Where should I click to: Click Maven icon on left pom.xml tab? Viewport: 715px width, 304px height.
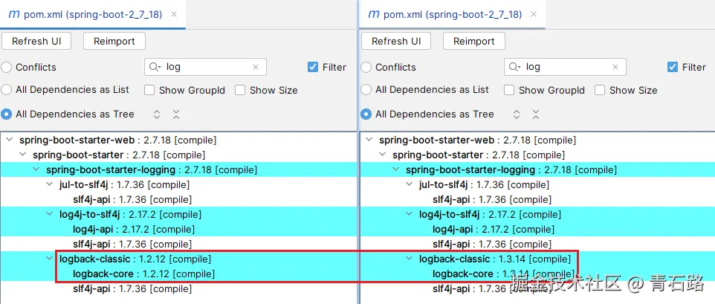[13, 15]
